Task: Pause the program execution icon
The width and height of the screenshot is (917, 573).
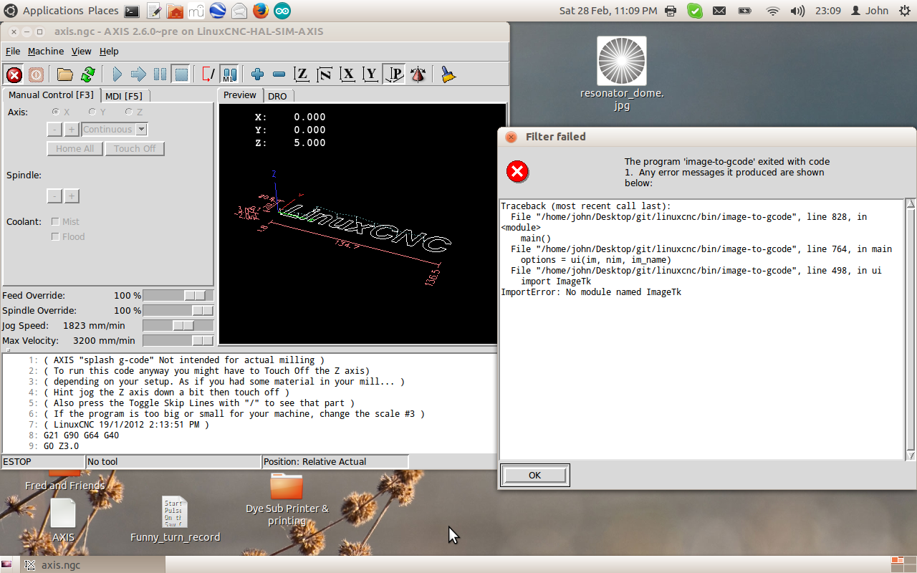Action: 160,74
